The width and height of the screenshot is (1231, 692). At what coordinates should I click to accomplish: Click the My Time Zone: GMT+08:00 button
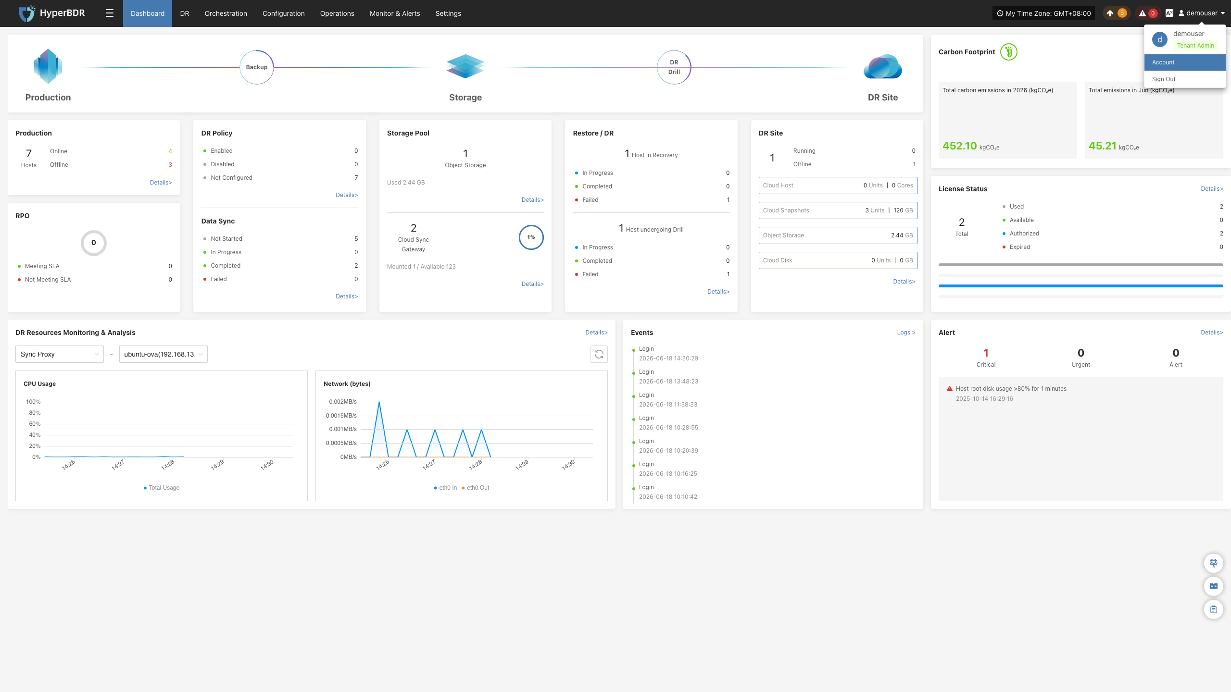(x=1043, y=13)
